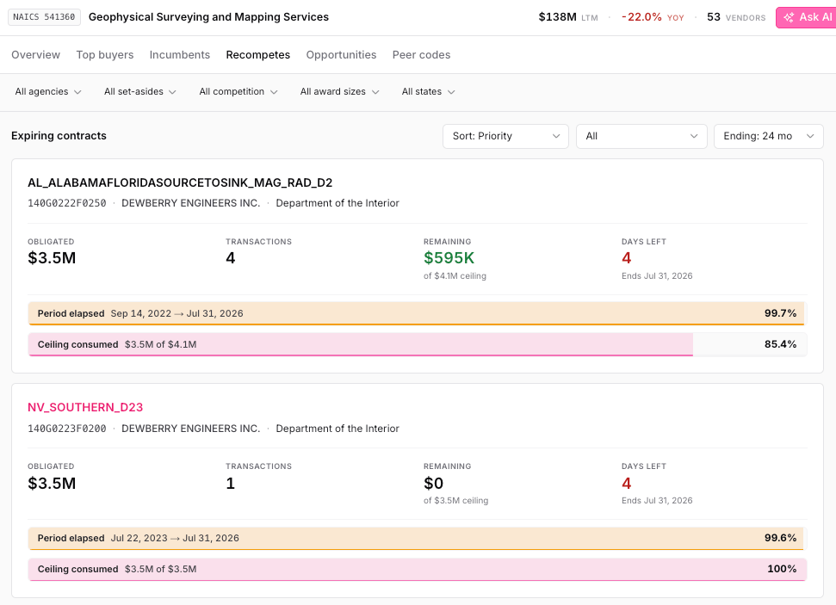
Task: Open the All competition filter
Action: pos(238,92)
